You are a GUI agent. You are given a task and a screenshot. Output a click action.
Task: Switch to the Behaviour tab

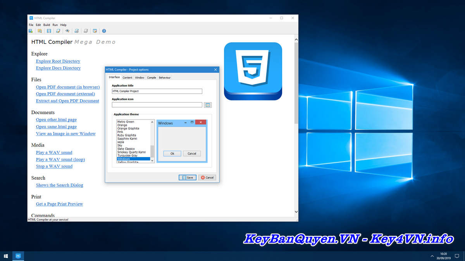click(x=165, y=78)
